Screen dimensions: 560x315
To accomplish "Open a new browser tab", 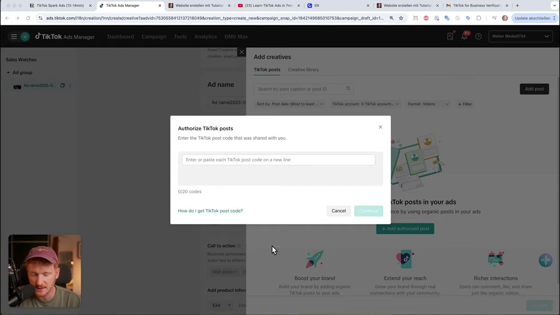I will coord(517,6).
